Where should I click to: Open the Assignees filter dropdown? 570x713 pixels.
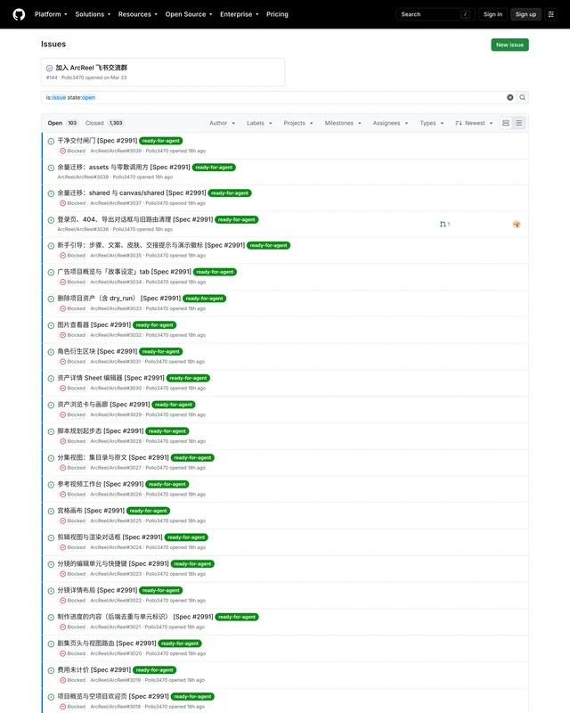click(x=390, y=123)
